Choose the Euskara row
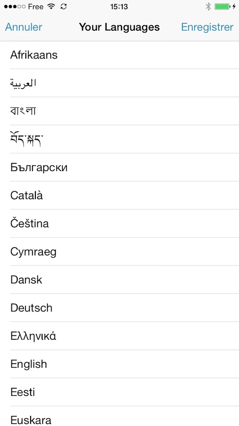This screenshot has width=239, height=426. coord(119,416)
